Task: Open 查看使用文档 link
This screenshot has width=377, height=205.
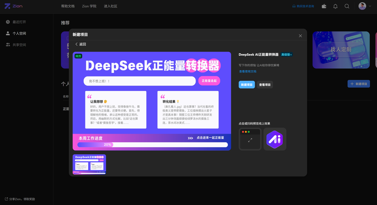Action: point(248,72)
